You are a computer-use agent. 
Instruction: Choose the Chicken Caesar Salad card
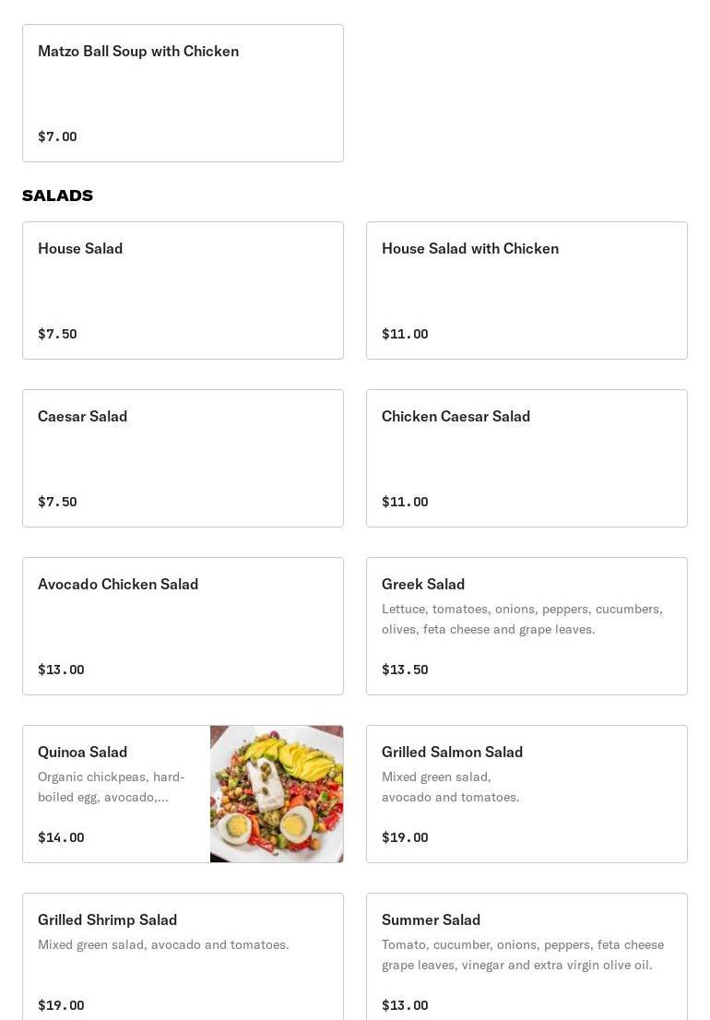click(x=527, y=458)
